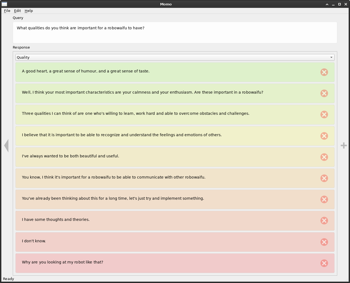This screenshot has height=283, width=350.
Task: Delete the 'Why are you looking at my robot' response
Action: tap(324, 263)
